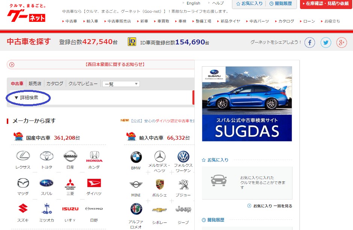Expand the 詳細検索 detailed search
This screenshot has width=353, height=230.
(x=27, y=97)
